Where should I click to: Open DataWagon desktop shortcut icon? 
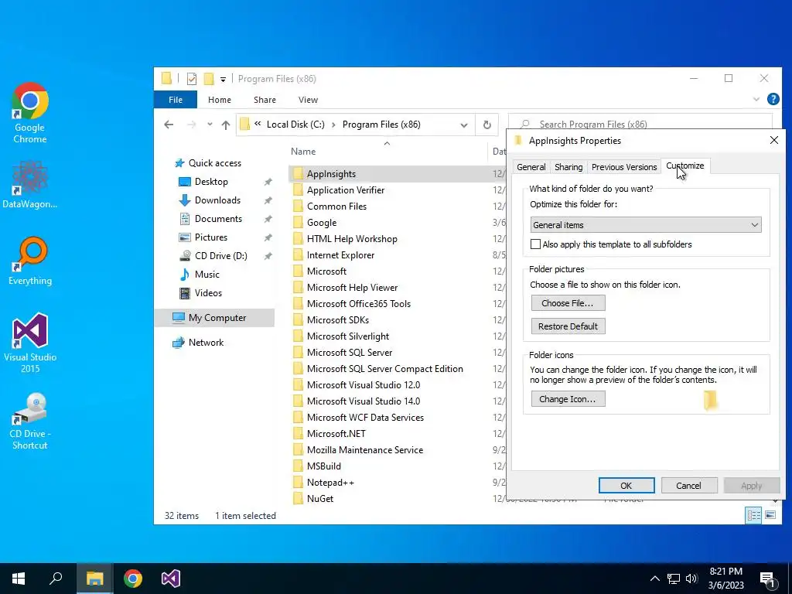[x=30, y=184]
